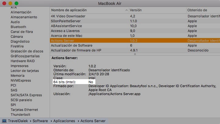The image size is (220, 124).
Task: Select Gráficos/pantallas in the sidebar
Action: tap(25, 56)
